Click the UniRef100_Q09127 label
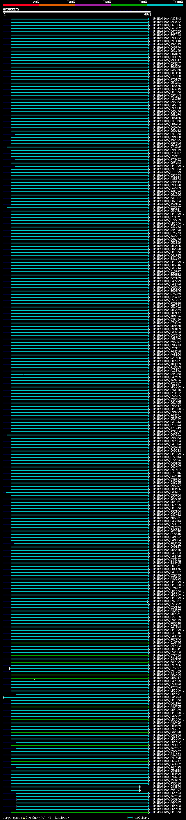The image size is (186, 820). point(167,547)
